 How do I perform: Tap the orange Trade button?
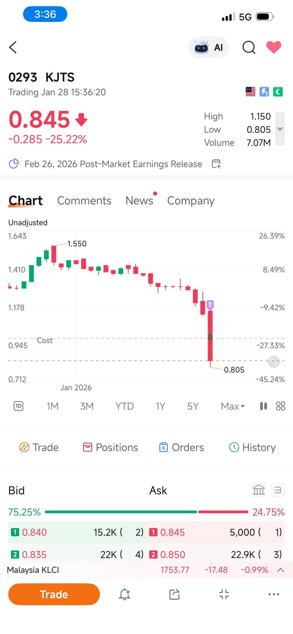click(54, 594)
